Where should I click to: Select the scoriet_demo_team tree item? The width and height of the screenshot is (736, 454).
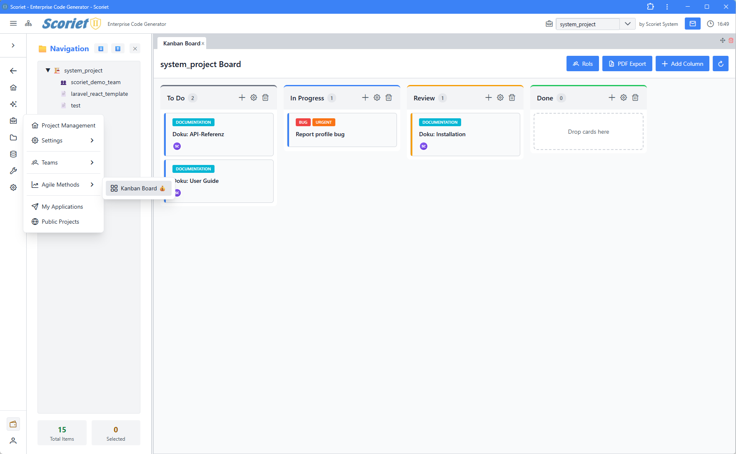(95, 82)
